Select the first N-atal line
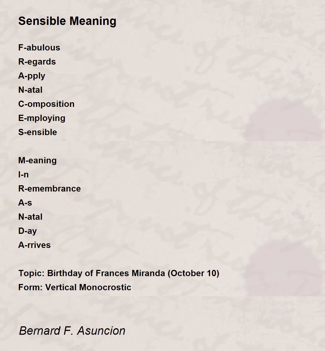Screen dimensions: 325x351 [x=30, y=90]
